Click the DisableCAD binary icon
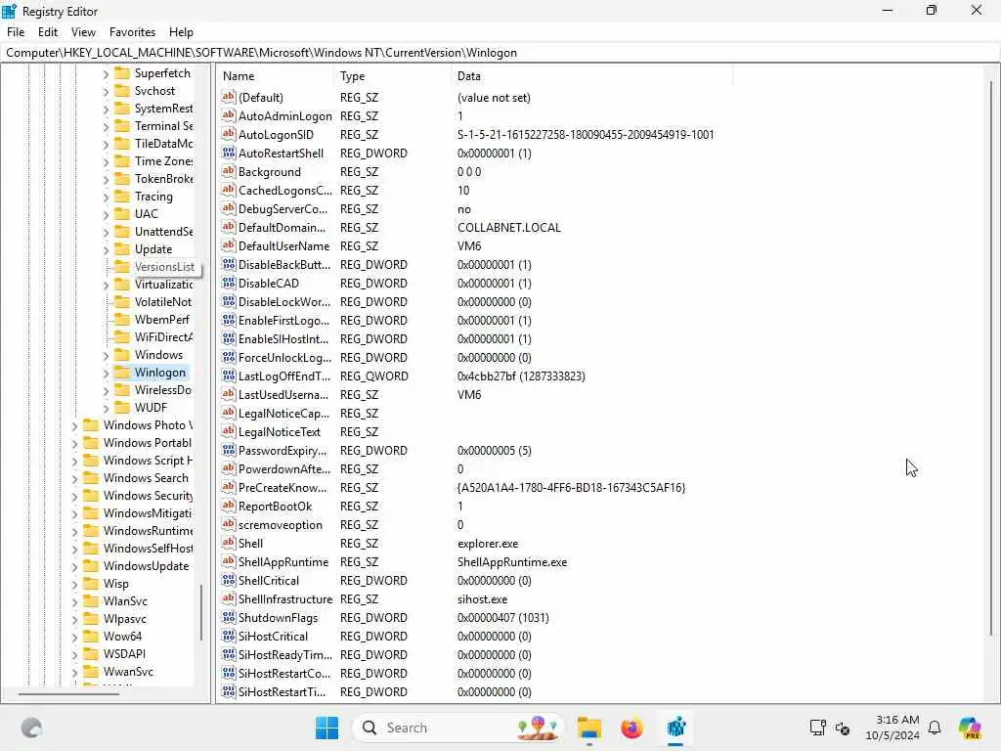1001x751 pixels. pyautogui.click(x=229, y=283)
